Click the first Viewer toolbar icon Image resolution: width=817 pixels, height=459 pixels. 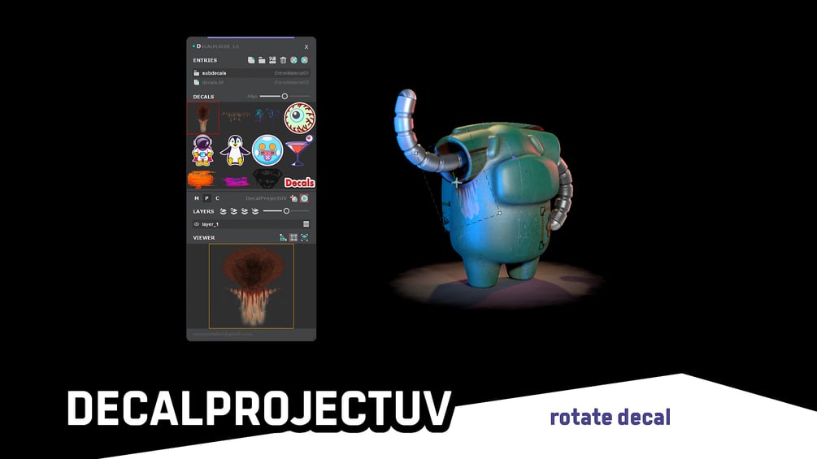[283, 238]
